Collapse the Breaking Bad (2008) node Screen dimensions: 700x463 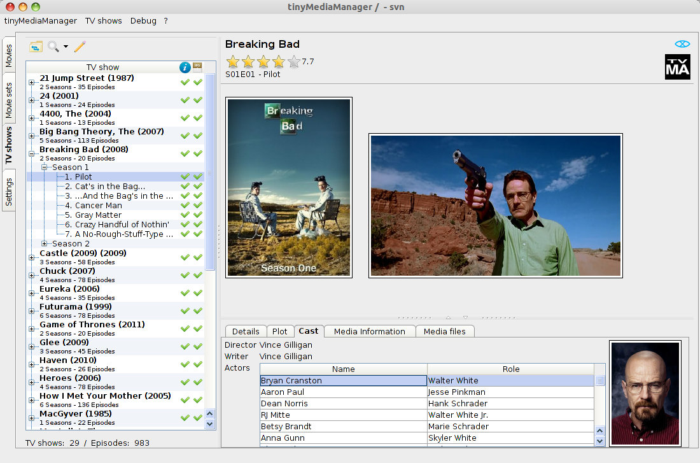tap(32, 153)
